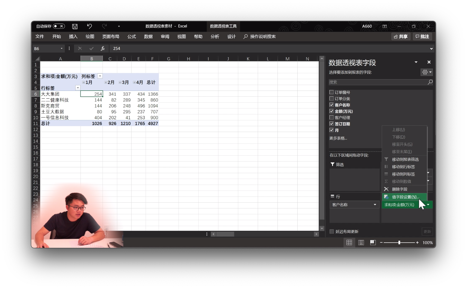Open the 行标签 filter dropdown
467x289 pixels.
(x=78, y=88)
